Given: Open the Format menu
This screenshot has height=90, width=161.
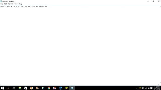Looking at the screenshot, I should click(11, 4).
